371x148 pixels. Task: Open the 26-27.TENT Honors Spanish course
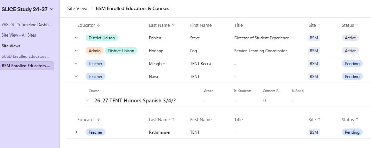tap(135, 101)
